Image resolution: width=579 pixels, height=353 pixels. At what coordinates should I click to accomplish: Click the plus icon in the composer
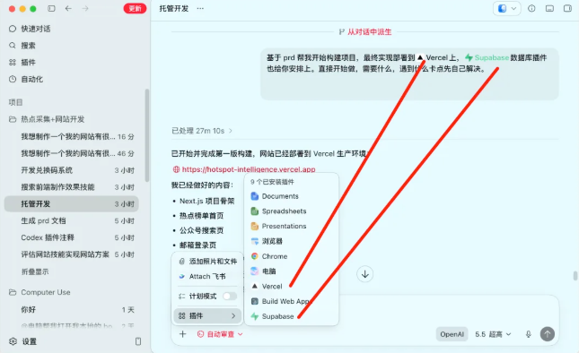coord(183,334)
